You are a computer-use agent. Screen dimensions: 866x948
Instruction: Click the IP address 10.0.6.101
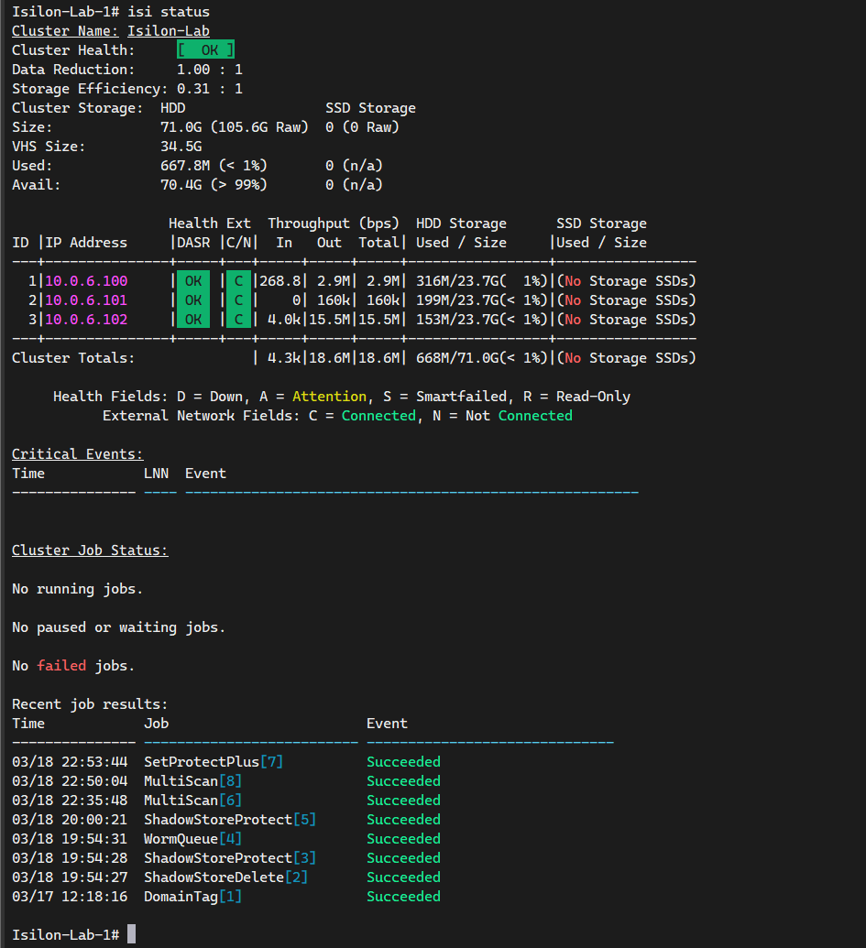click(x=86, y=300)
